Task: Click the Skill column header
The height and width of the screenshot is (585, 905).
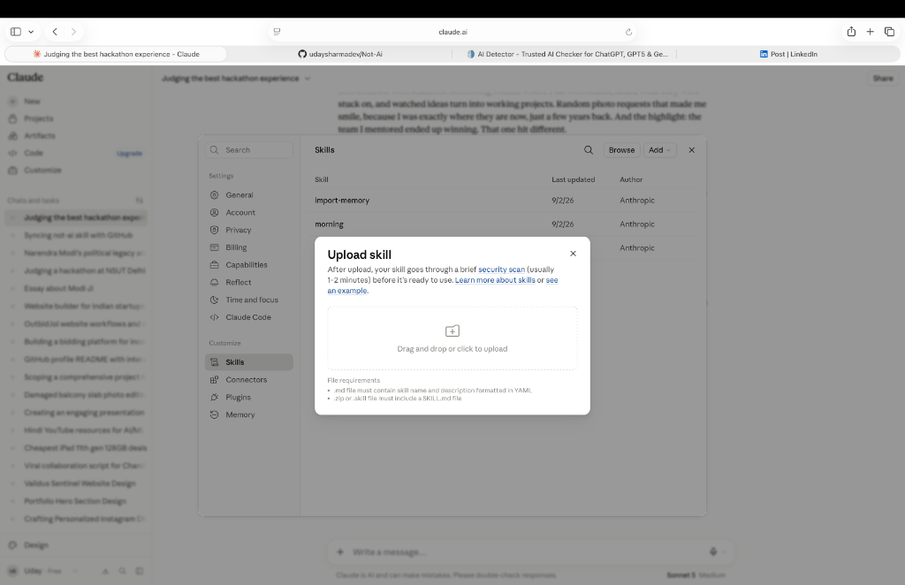Action: point(322,179)
